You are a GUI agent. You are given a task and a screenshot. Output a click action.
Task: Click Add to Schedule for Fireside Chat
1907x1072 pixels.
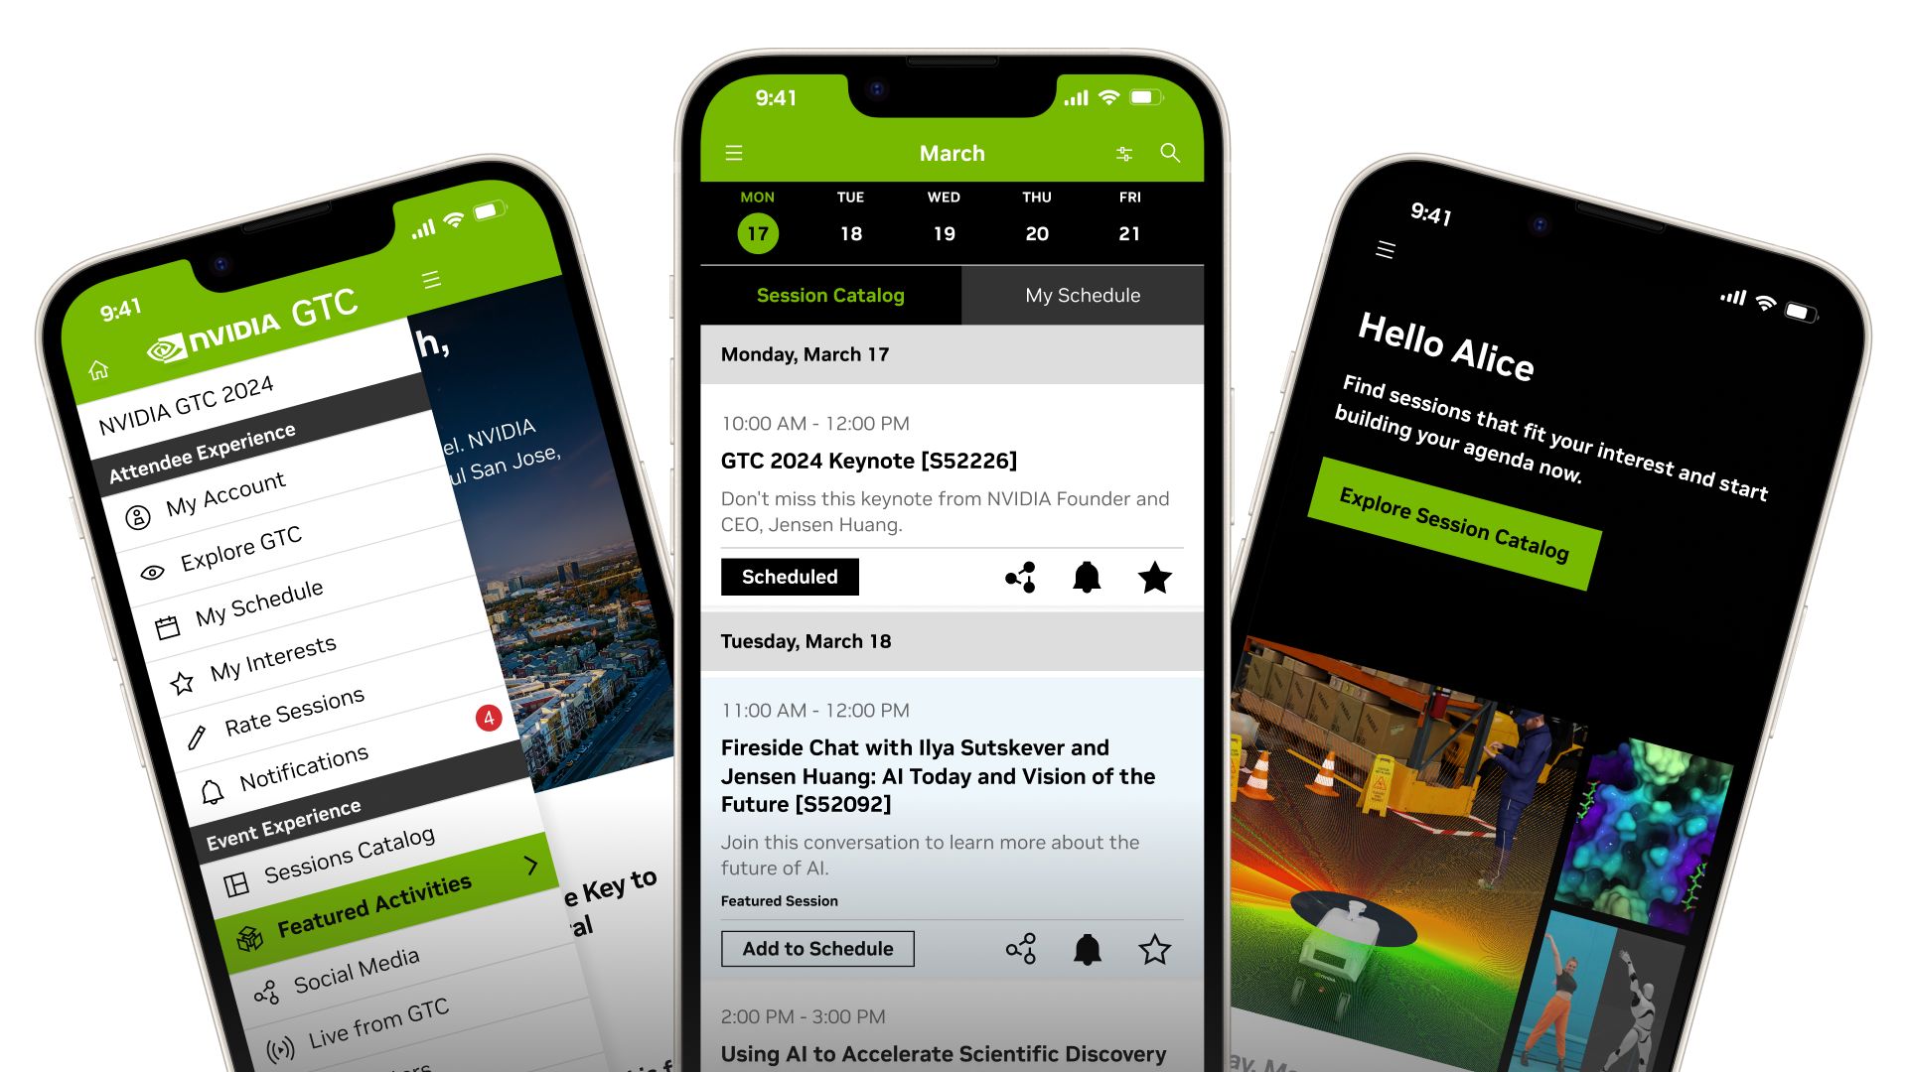pyautogui.click(x=816, y=948)
